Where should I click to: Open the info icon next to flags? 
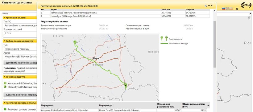(237, 9)
